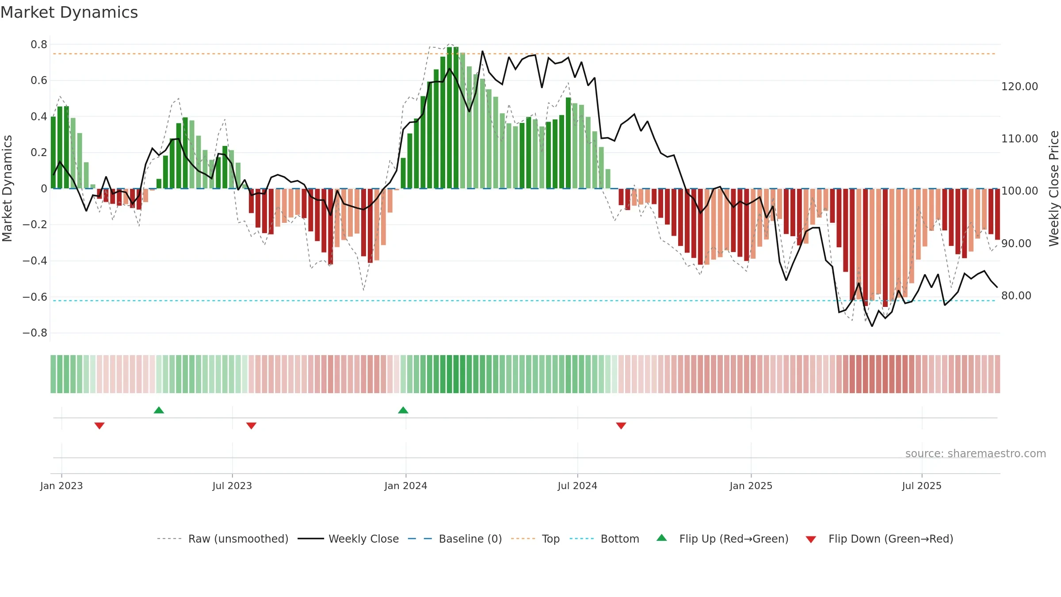This screenshot has height=597, width=1061.
Task: Click the cyan dotted Bottom legend line sample
Action: click(x=582, y=539)
